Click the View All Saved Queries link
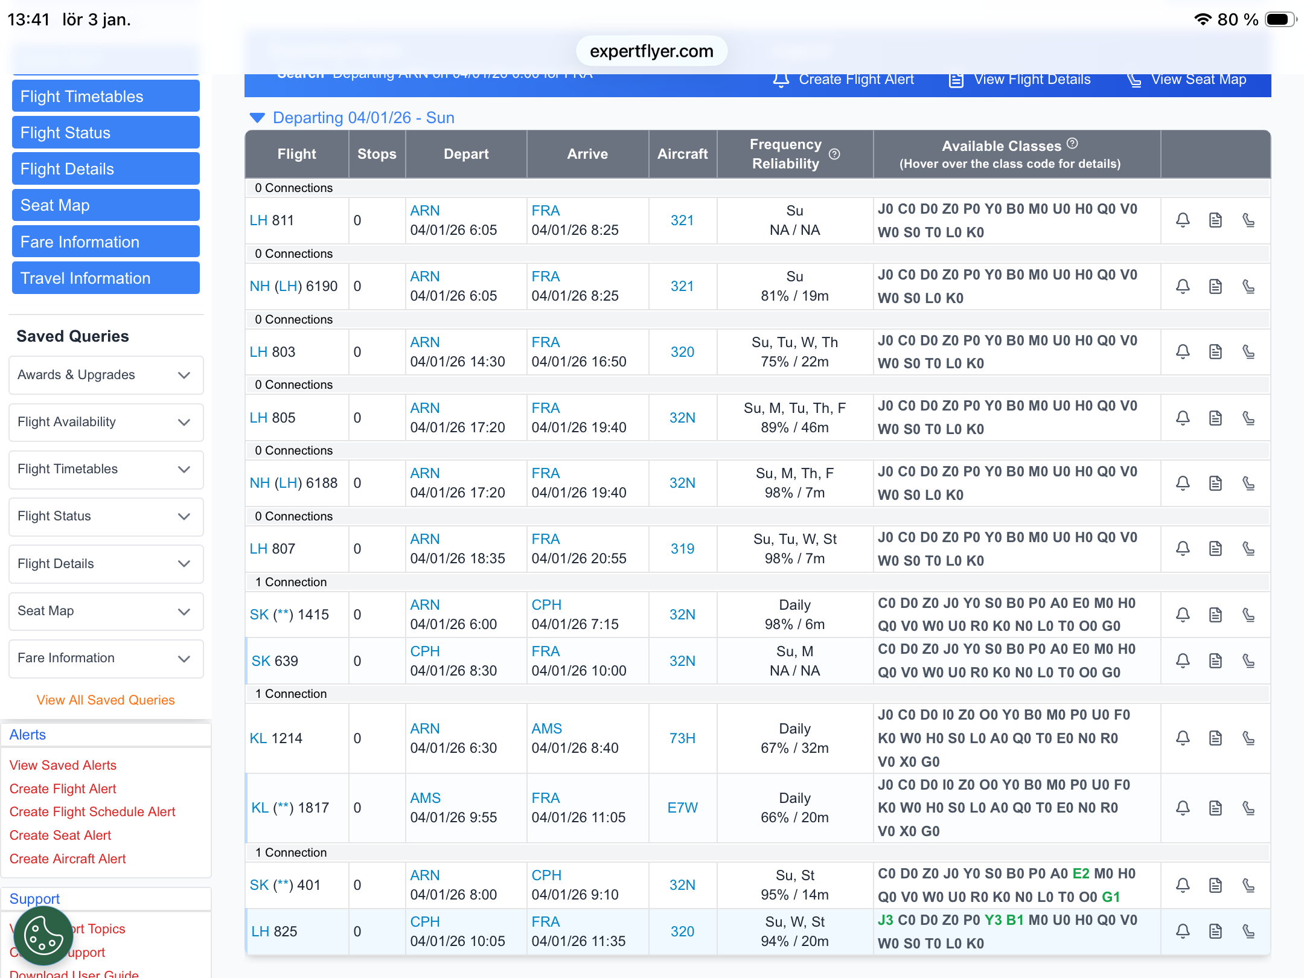This screenshot has height=978, width=1304. [x=106, y=700]
